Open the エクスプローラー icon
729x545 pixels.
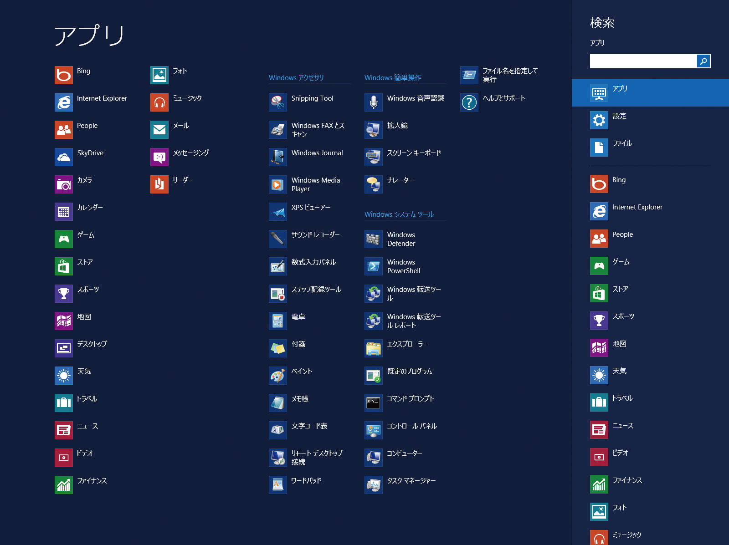(373, 348)
